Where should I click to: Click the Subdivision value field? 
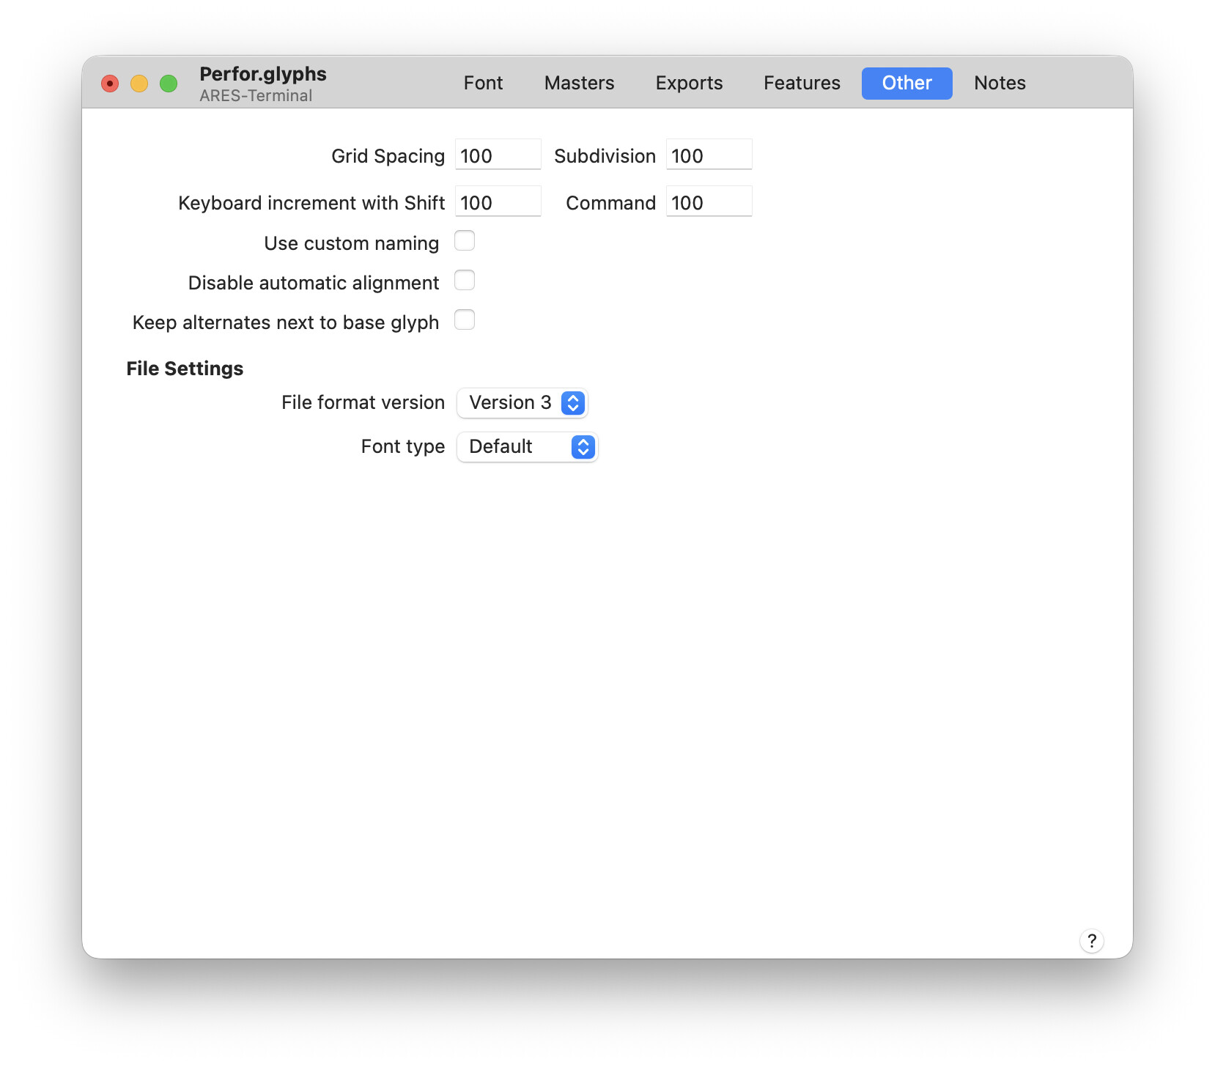(x=709, y=155)
